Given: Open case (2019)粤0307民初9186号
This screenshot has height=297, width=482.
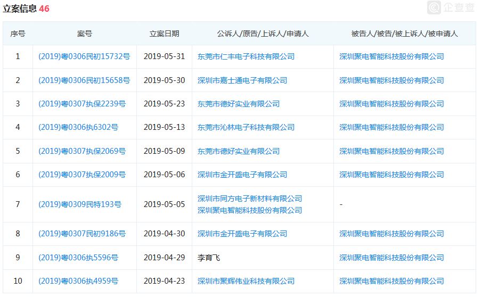Looking at the screenshot, I should pos(82,234).
